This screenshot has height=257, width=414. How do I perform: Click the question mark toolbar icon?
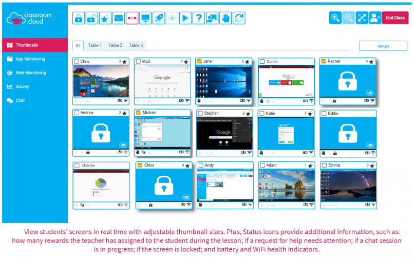[x=199, y=18]
